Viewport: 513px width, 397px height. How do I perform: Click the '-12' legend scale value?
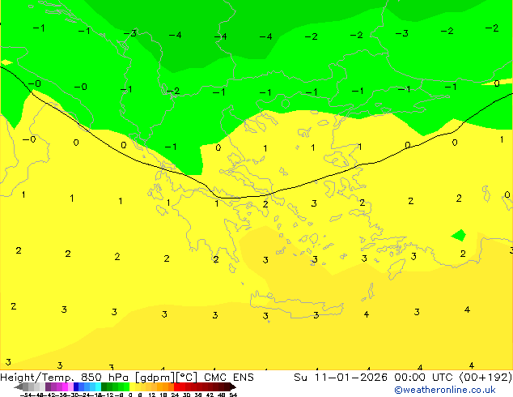pyautogui.click(x=109, y=395)
